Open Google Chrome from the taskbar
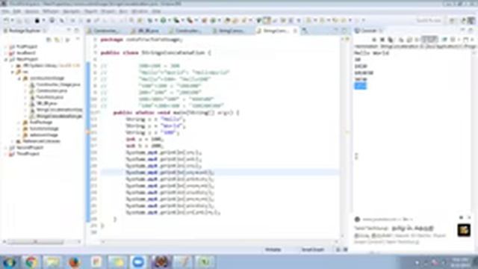 click(x=31, y=262)
